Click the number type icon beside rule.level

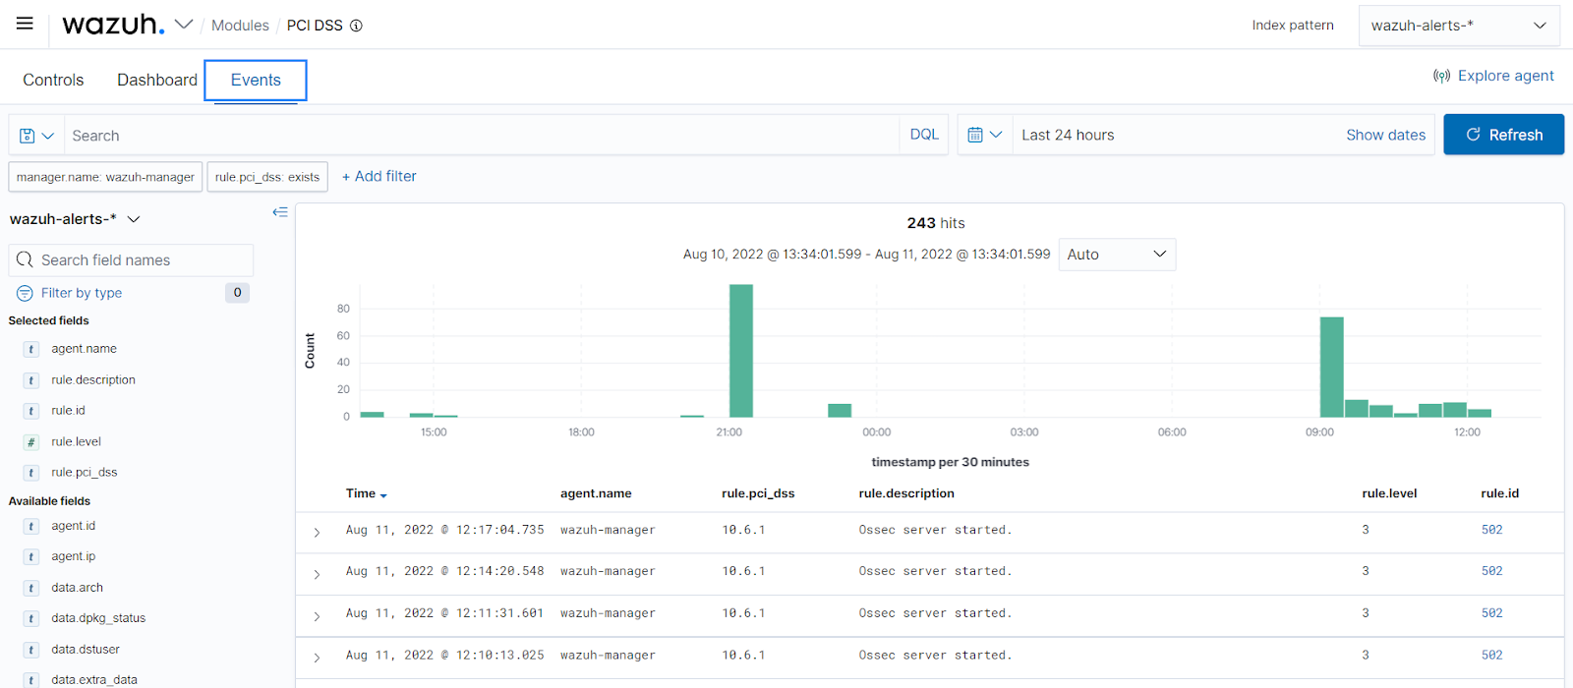(31, 442)
